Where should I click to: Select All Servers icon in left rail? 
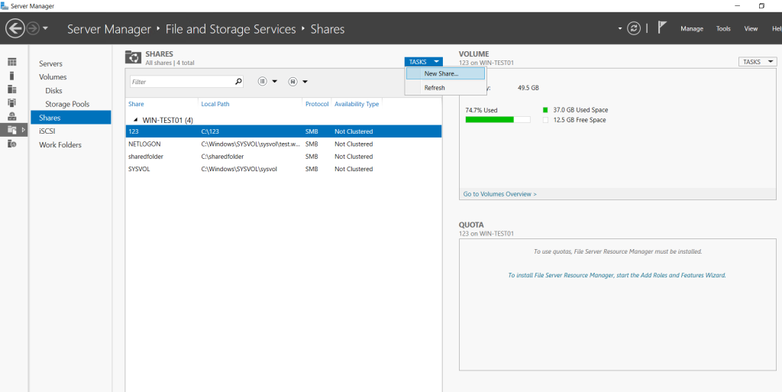point(12,89)
